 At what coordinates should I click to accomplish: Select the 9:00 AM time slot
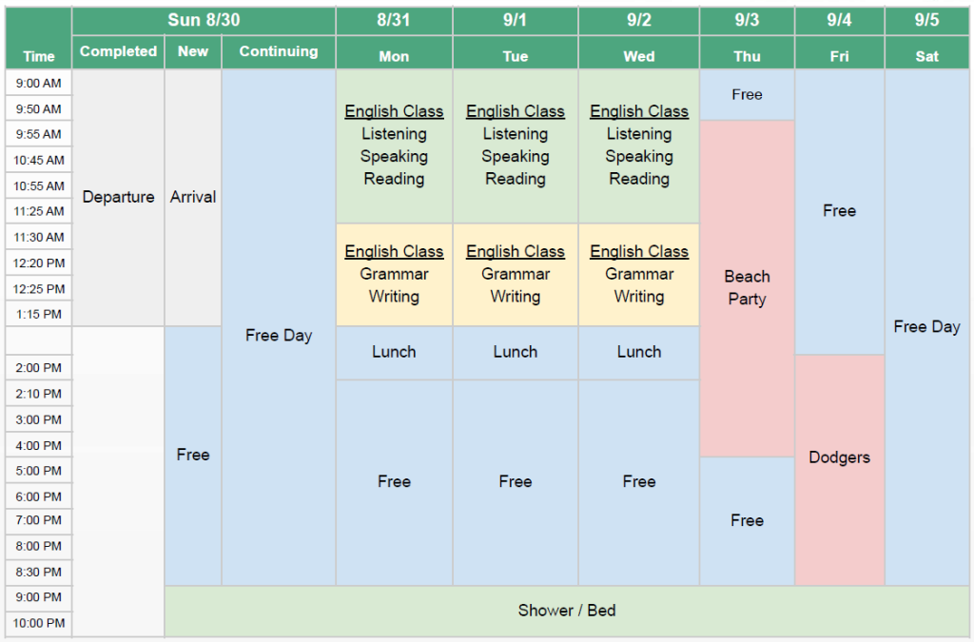coord(39,84)
